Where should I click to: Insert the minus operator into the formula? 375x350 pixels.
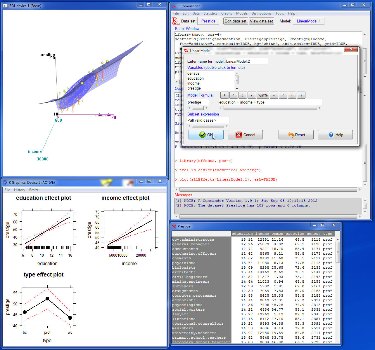tap(274, 95)
